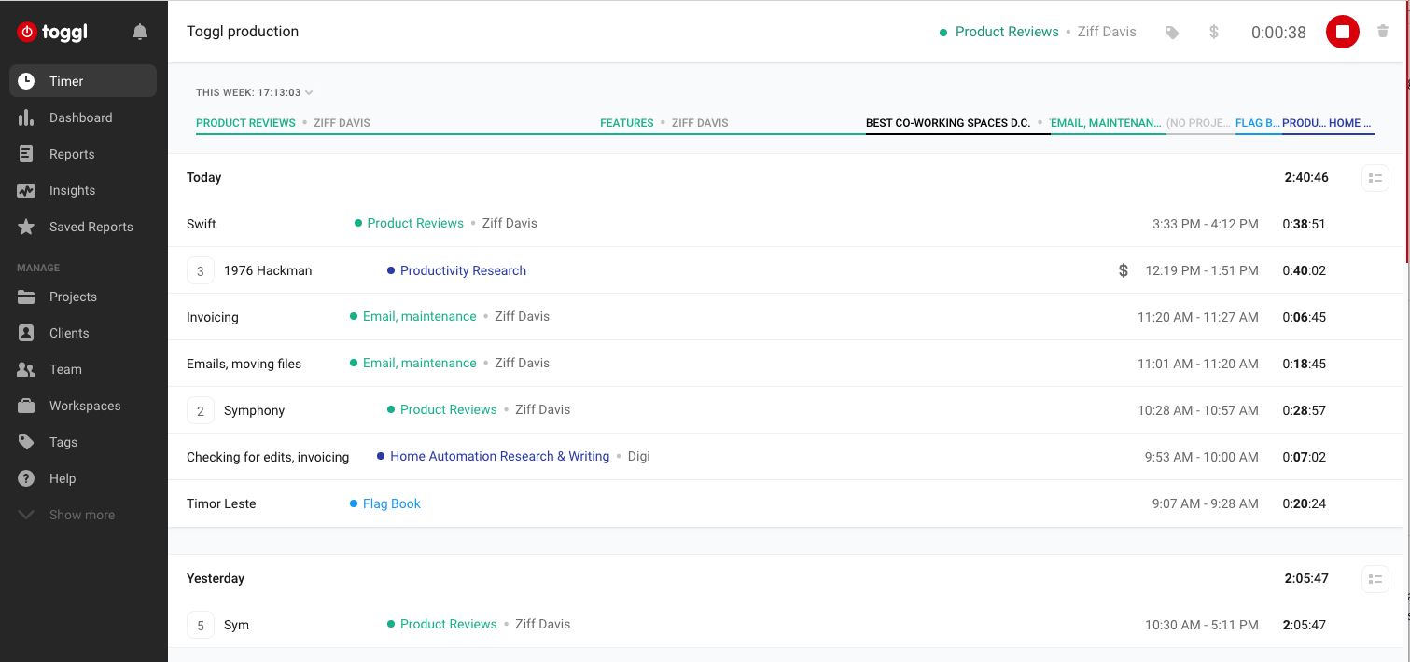Screen dimensions: 1410x662
Task: Edit time range 9:07 AM - 9:28 AM
Action: 1206,503
